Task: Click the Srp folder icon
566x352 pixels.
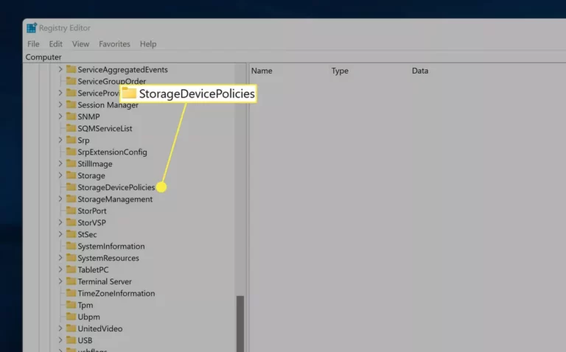Action: 71,140
